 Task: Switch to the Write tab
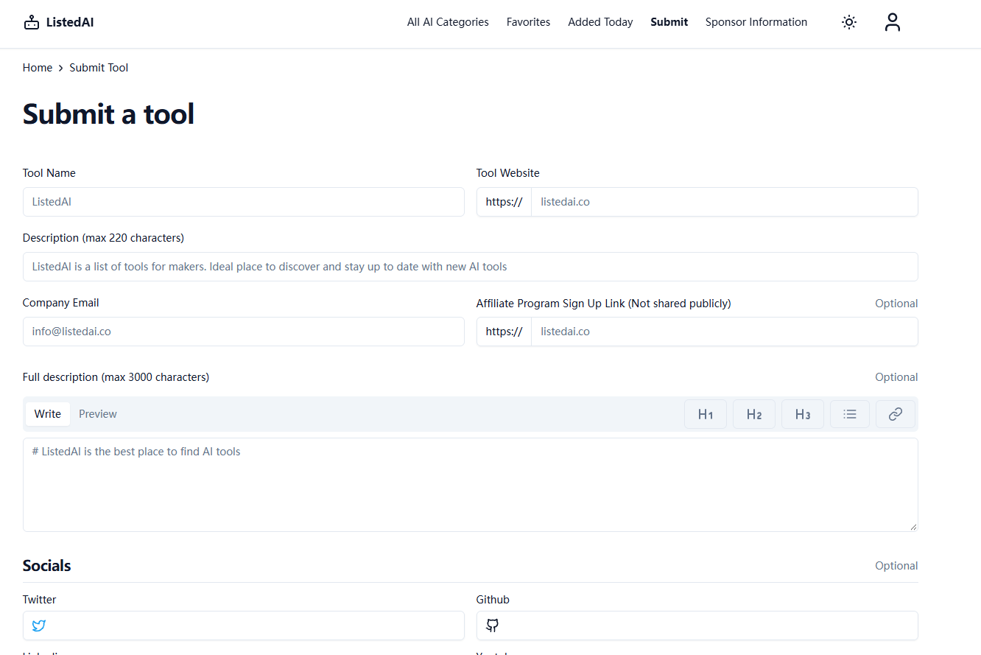pos(48,414)
